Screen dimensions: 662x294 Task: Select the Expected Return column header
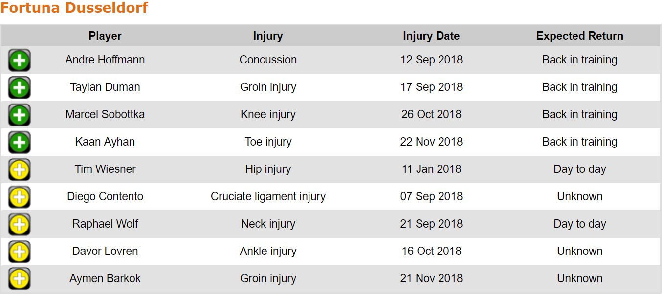(579, 36)
